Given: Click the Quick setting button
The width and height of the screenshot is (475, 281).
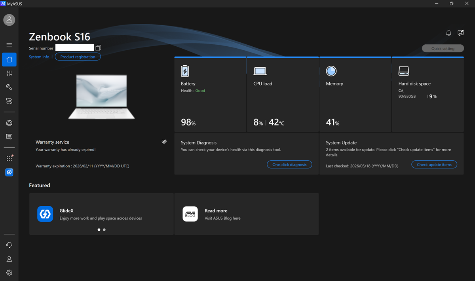Looking at the screenshot, I should click(x=443, y=49).
